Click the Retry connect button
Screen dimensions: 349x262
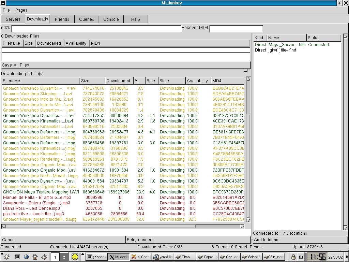pos(188,240)
